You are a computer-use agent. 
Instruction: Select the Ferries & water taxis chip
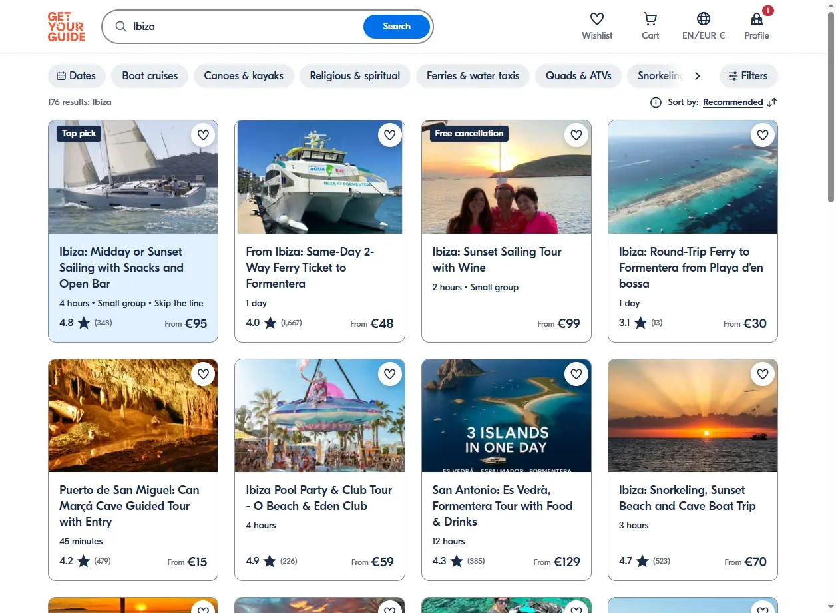click(x=473, y=76)
